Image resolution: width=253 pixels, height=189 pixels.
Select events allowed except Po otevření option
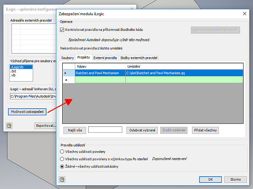(62, 159)
